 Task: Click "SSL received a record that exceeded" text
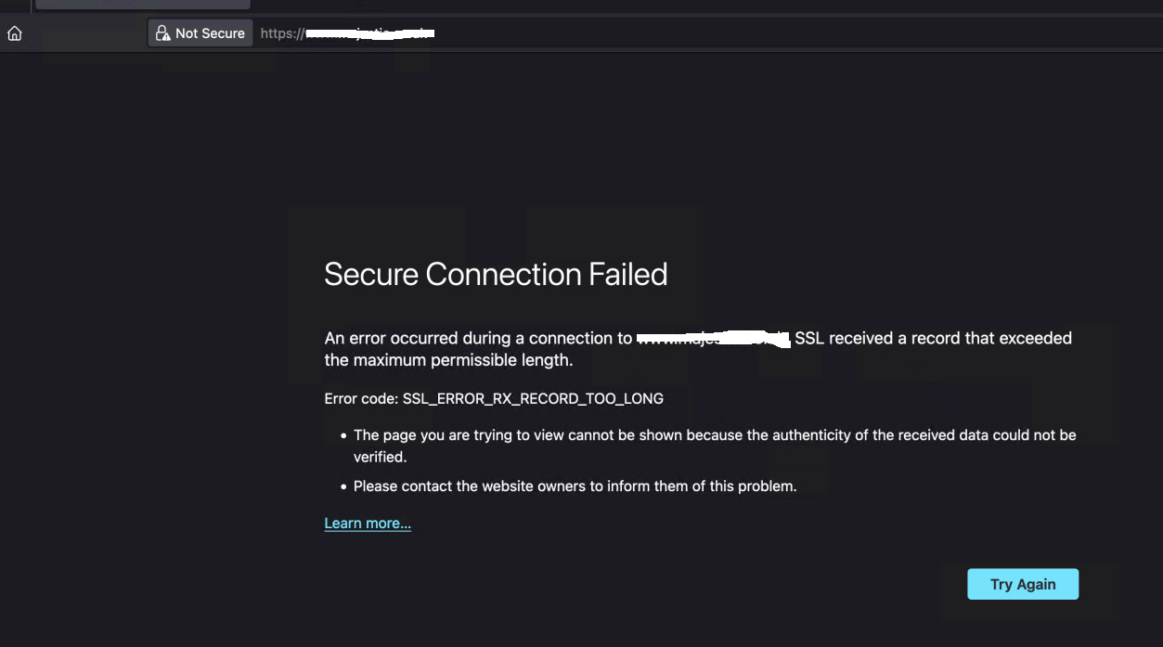(x=933, y=339)
